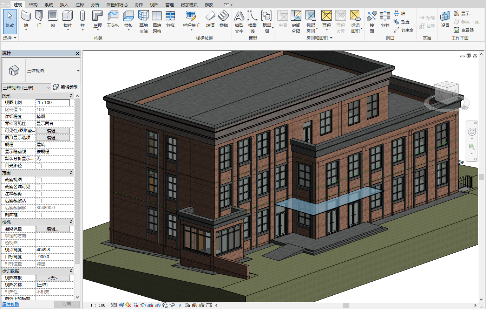Select the 墙 (Wall) tool in the ribbon
Viewport: 486px width, 309px height.
pyautogui.click(x=26, y=20)
